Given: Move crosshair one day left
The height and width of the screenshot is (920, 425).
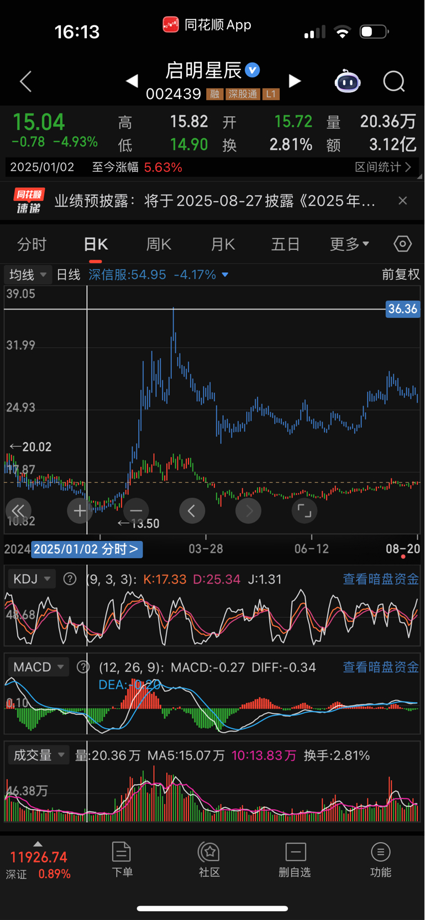Looking at the screenshot, I should 192,511.
